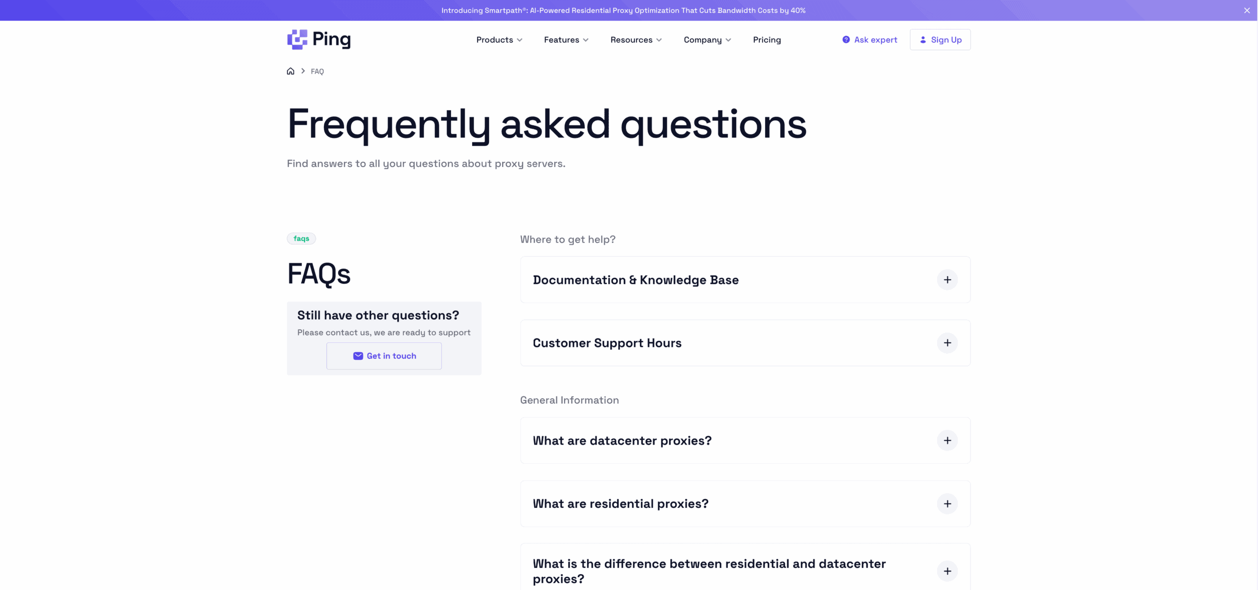The image size is (1258, 590).
Task: Click the Ask expert link
Action: click(x=875, y=40)
